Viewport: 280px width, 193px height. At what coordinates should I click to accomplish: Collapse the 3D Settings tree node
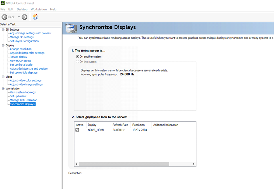[x=3, y=29]
